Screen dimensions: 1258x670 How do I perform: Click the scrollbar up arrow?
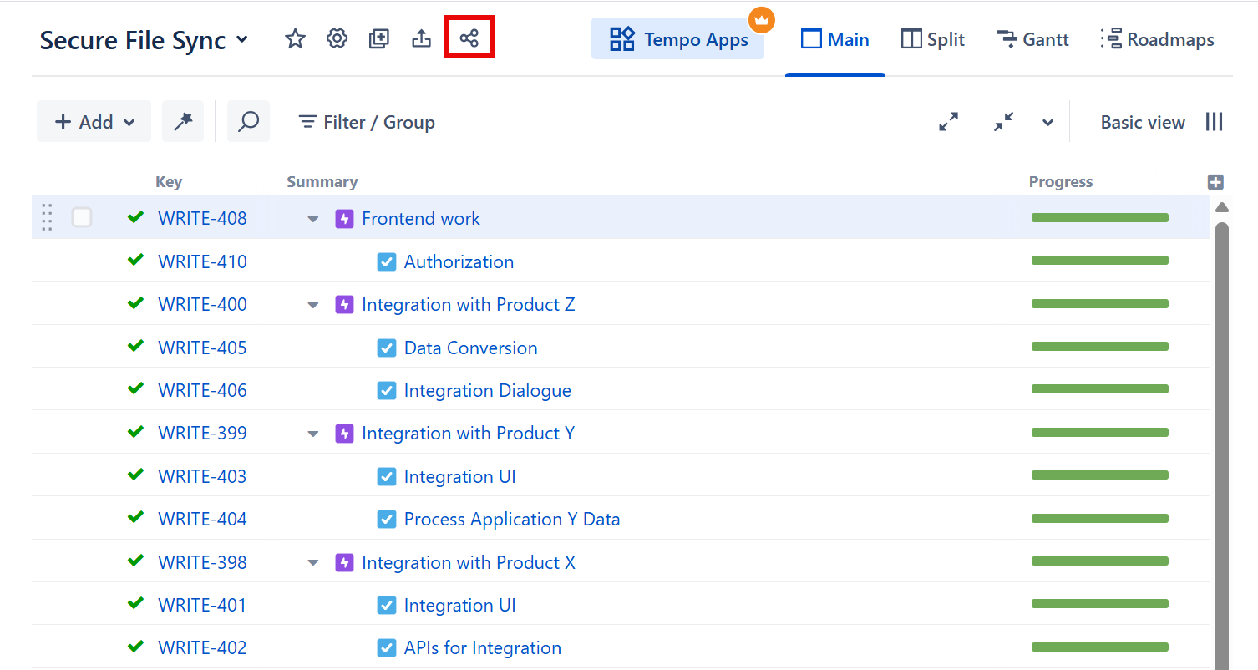pos(1221,207)
